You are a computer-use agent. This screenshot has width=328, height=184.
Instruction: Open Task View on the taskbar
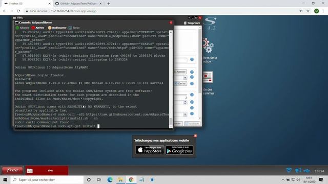tap(99, 180)
